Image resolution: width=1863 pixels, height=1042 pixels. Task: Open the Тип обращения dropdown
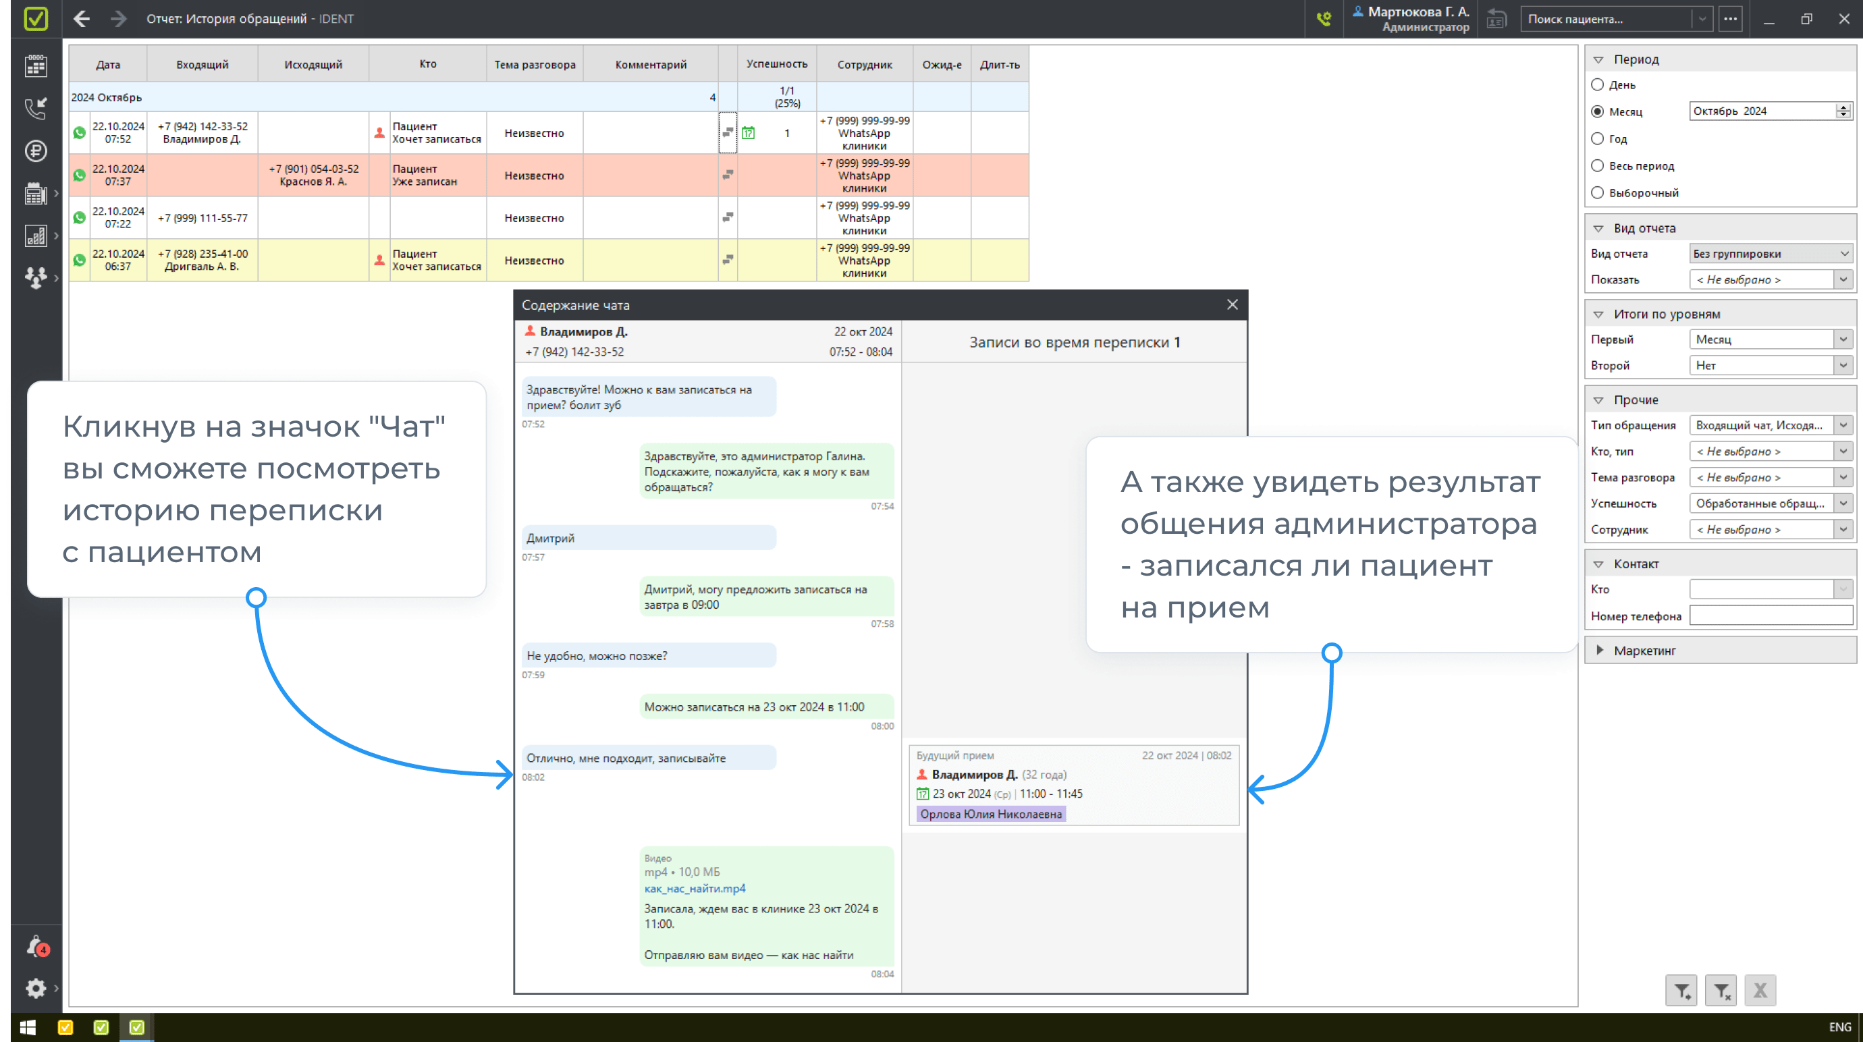(x=1771, y=425)
